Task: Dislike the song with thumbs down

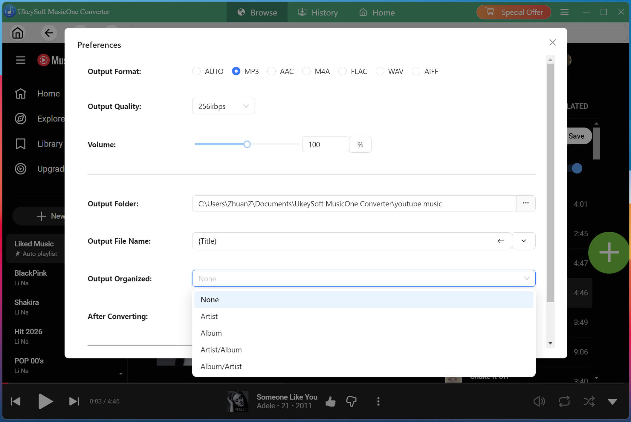Action: (352, 401)
